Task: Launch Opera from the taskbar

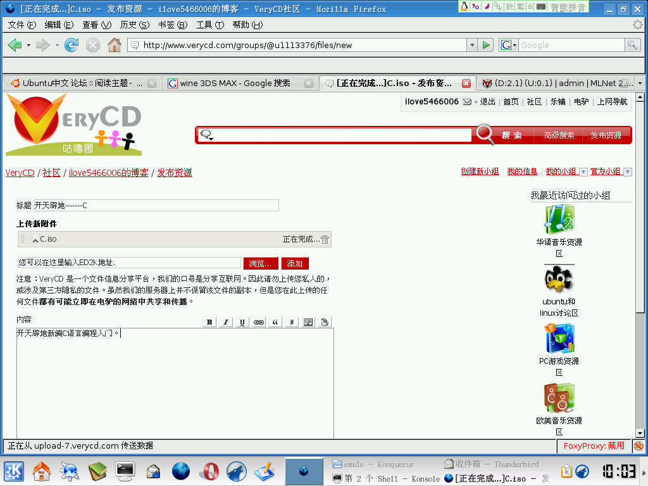Action: (x=210, y=471)
